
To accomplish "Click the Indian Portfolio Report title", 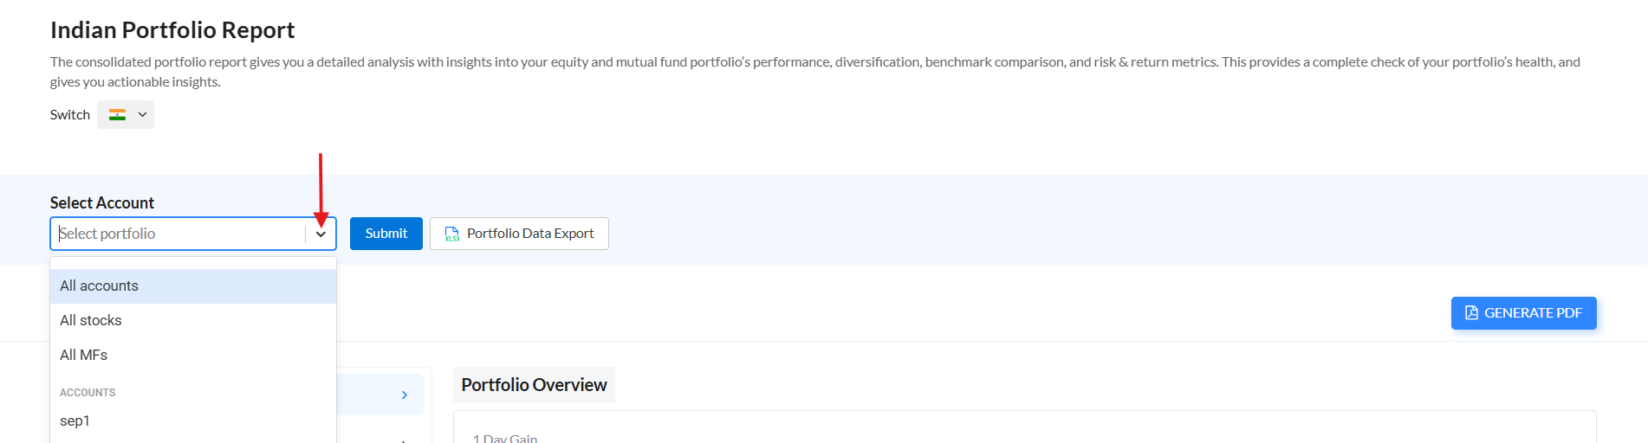I will point(172,30).
